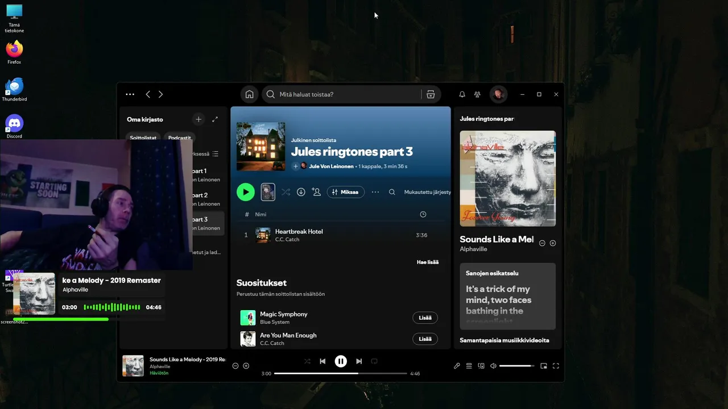The width and height of the screenshot is (728, 409).
Task: Open Magic Symphony recommended track
Action: point(283,314)
